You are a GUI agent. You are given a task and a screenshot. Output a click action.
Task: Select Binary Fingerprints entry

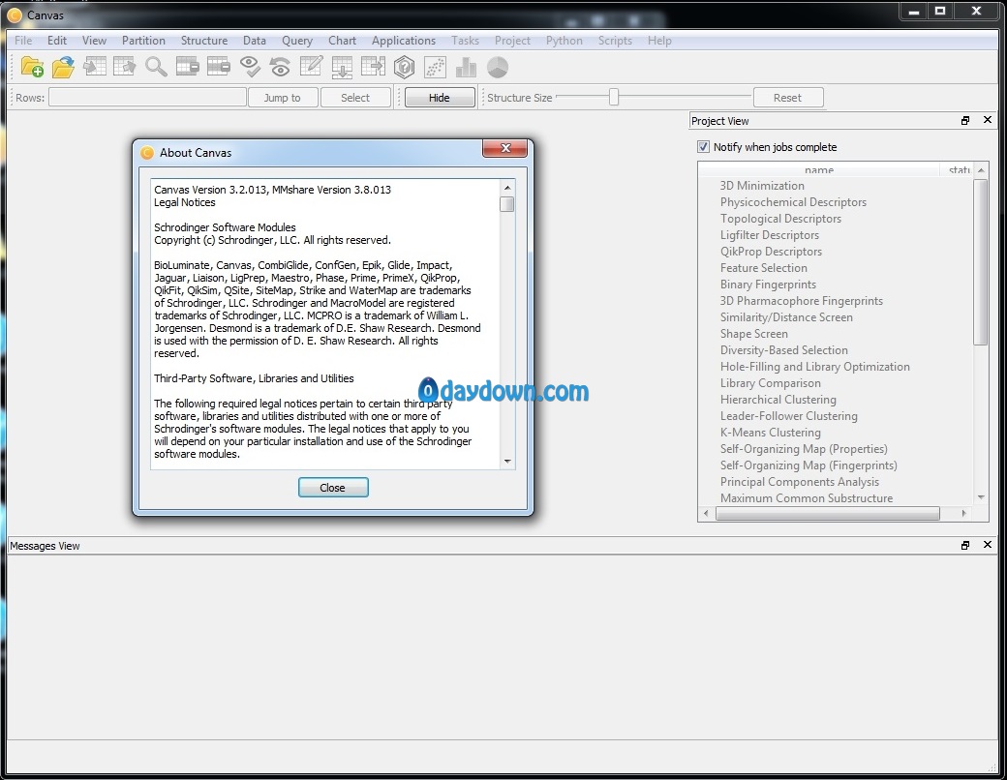(x=768, y=285)
